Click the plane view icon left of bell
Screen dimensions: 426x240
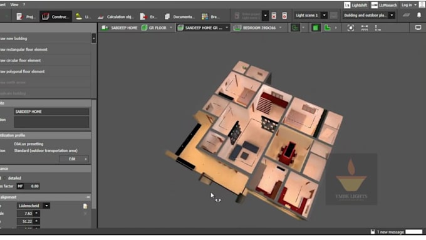point(406,15)
